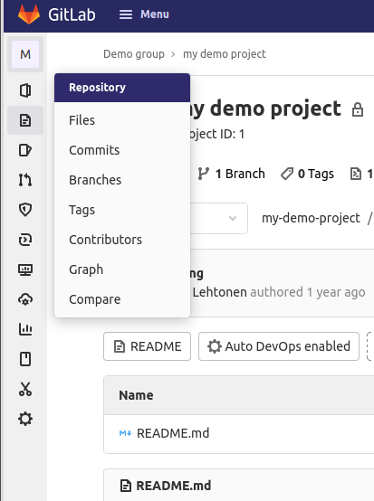Click the document icon in README button
The height and width of the screenshot is (501, 374).
[x=120, y=346]
